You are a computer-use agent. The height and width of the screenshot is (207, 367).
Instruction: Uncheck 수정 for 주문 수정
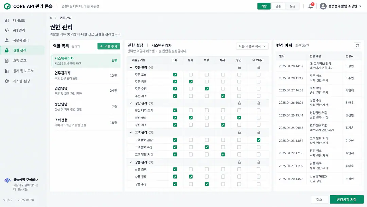pos(207,89)
